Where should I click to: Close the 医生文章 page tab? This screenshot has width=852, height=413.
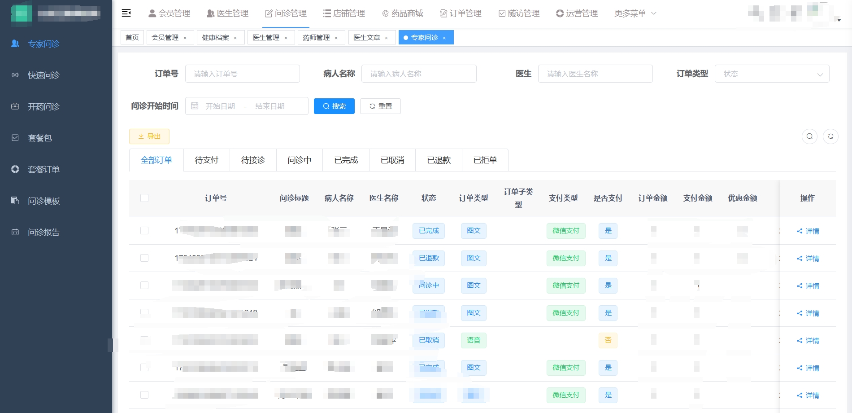[x=386, y=38]
